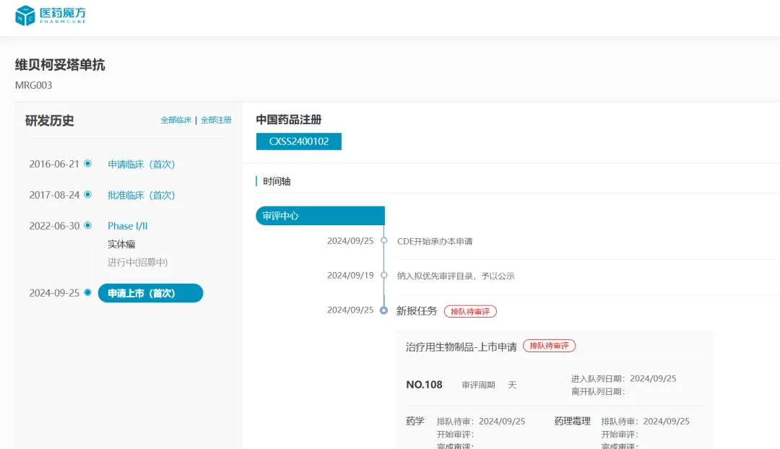The width and height of the screenshot is (780, 449).
Task: Open 全部注册 link
Action: tap(216, 121)
